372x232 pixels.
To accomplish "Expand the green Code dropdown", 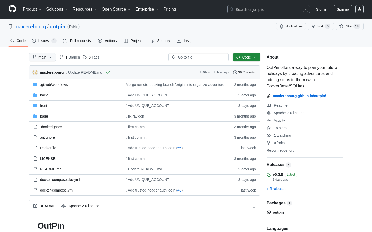I will click(x=246, y=57).
